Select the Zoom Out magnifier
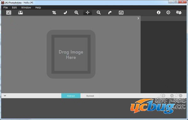 point(99,12)
